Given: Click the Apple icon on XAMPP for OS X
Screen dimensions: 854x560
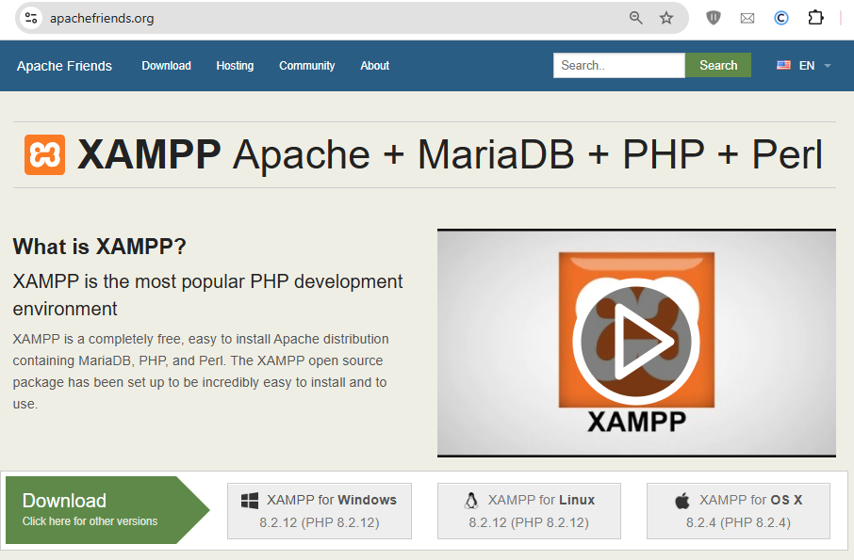Looking at the screenshot, I should pos(683,499).
